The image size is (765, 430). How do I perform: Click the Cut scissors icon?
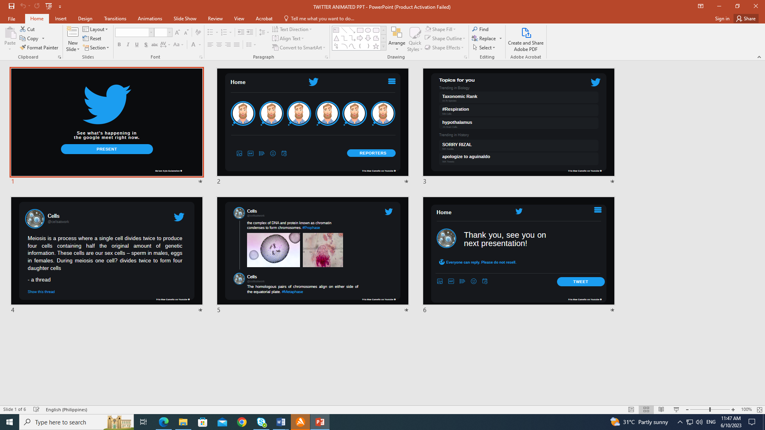(x=23, y=29)
